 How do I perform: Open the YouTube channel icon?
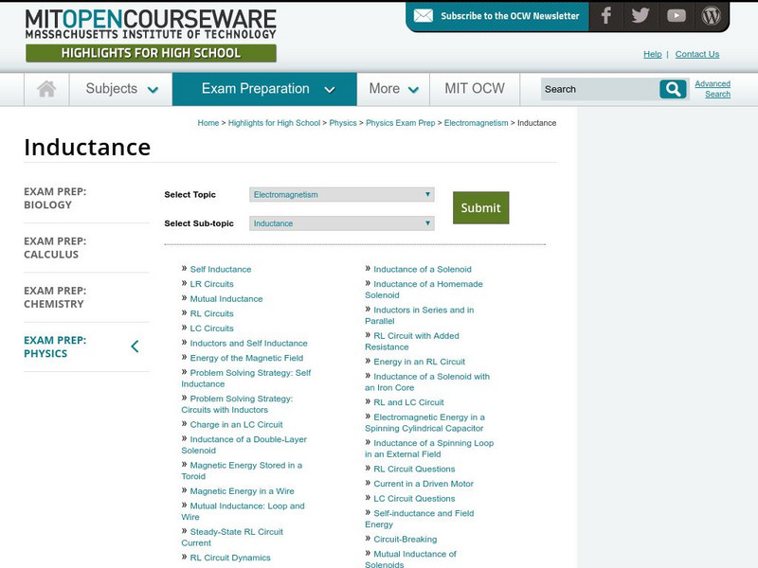coord(676,15)
